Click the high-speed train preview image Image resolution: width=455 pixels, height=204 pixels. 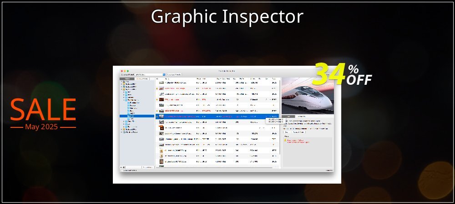pos(308,96)
